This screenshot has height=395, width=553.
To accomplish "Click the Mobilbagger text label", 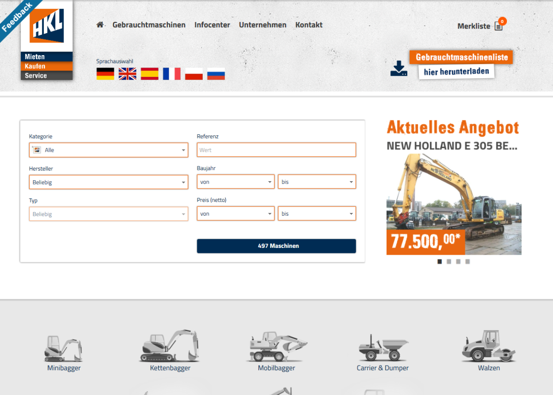I will (276, 368).
